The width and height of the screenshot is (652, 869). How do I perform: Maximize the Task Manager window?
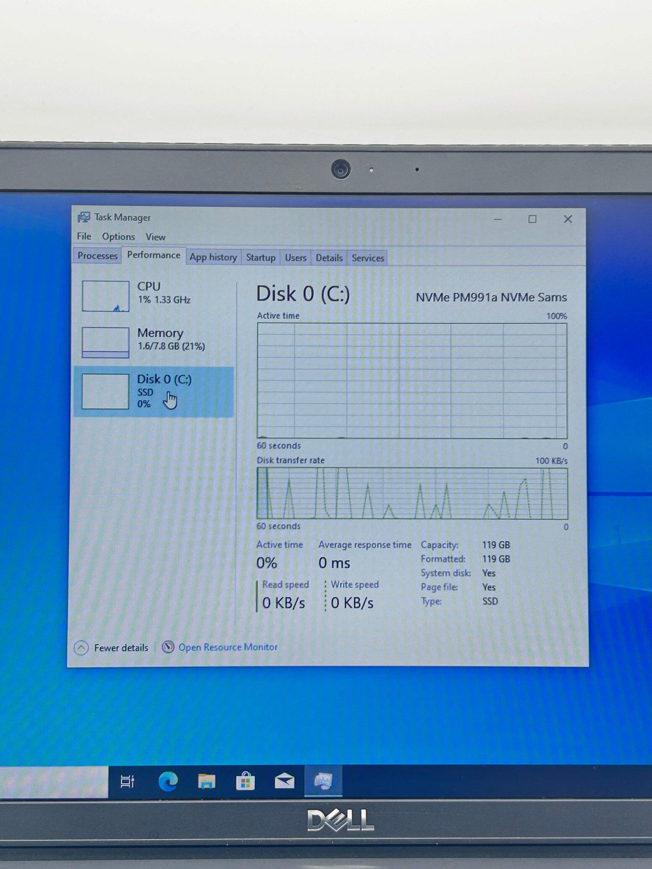click(532, 219)
